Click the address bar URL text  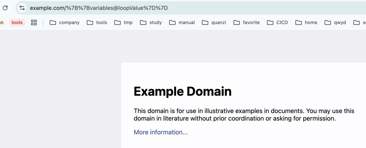click(99, 8)
